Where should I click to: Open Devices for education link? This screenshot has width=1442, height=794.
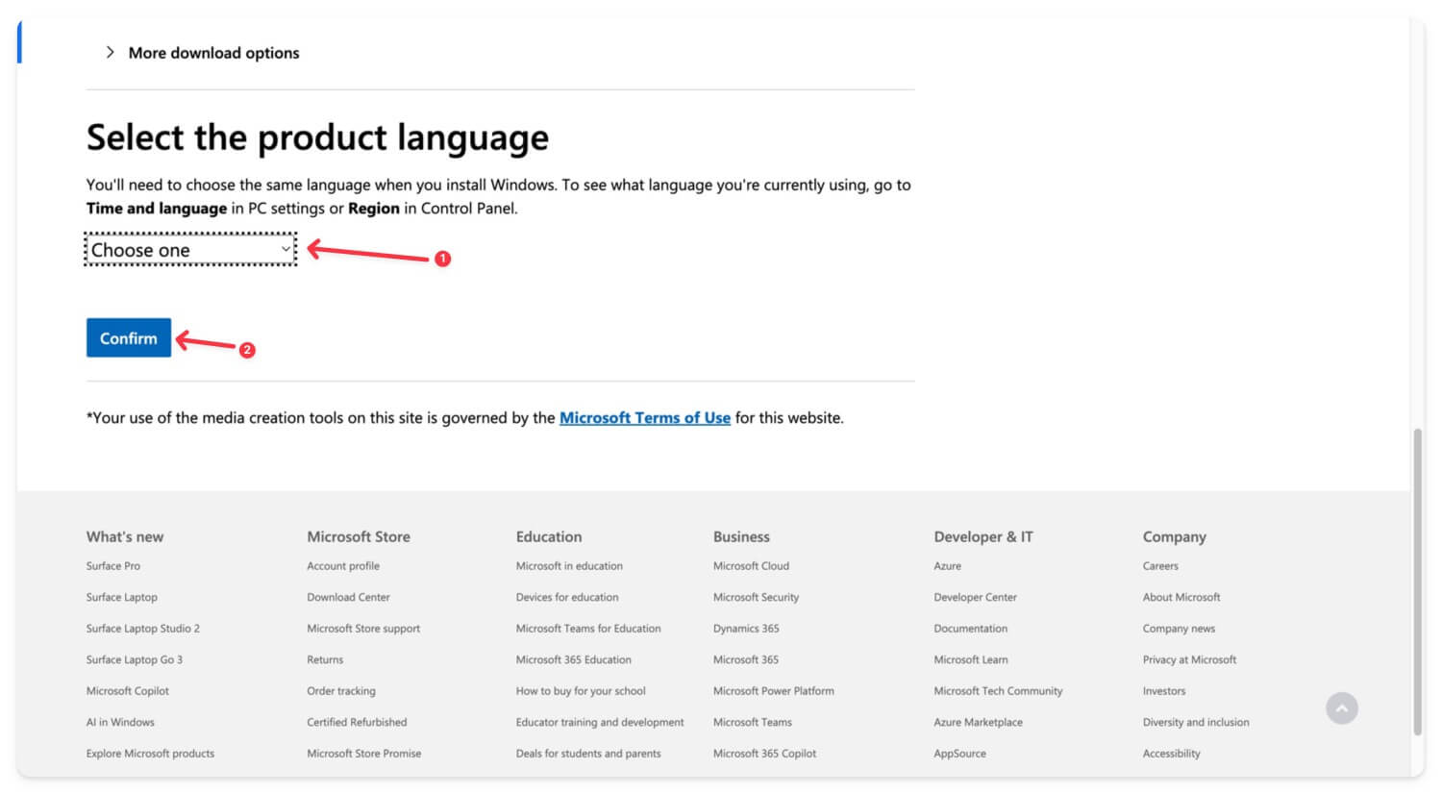pos(567,597)
